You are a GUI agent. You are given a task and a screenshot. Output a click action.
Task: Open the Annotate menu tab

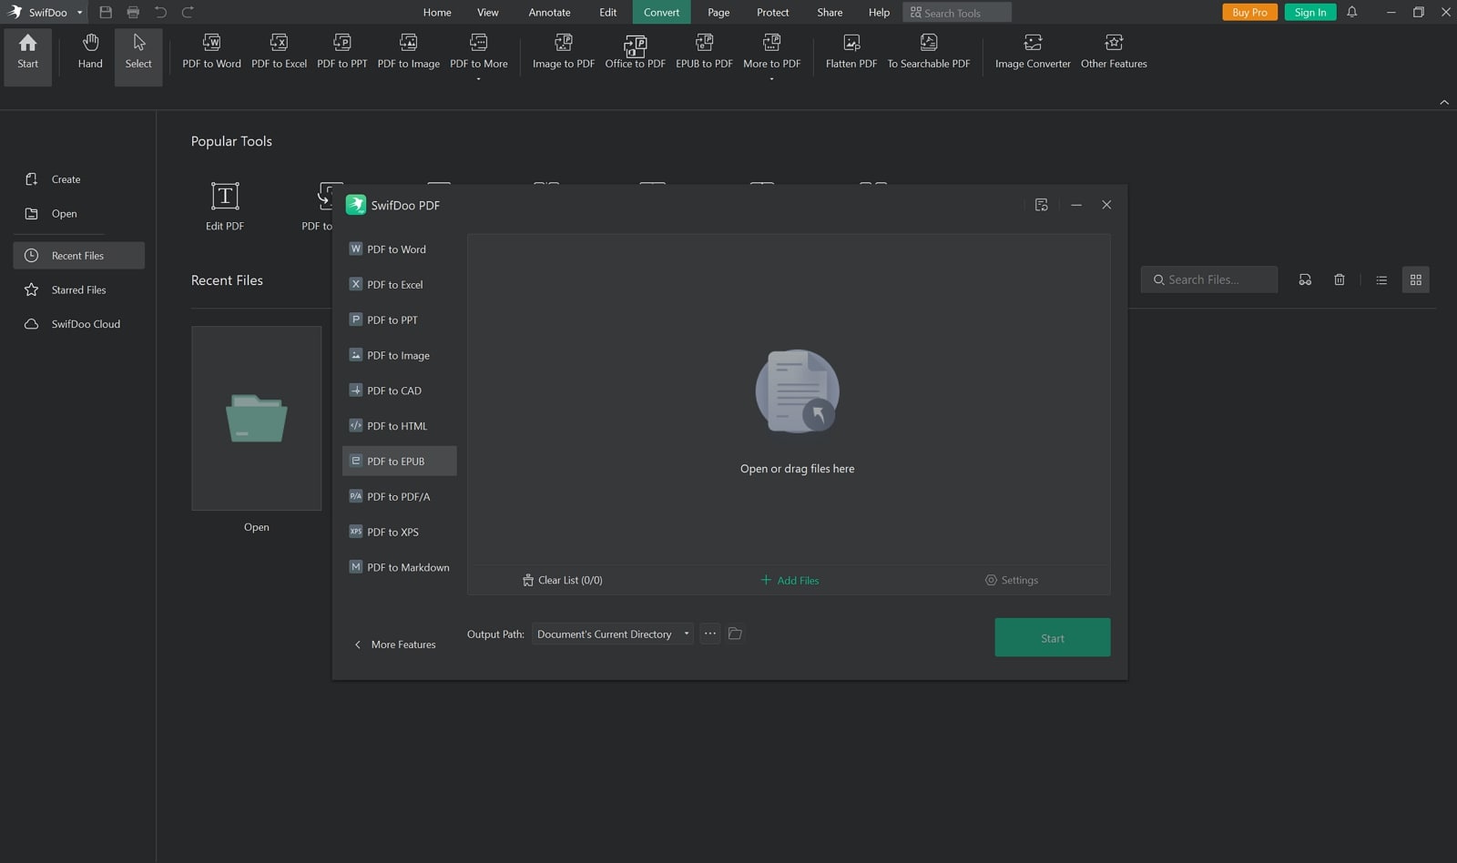tap(549, 12)
